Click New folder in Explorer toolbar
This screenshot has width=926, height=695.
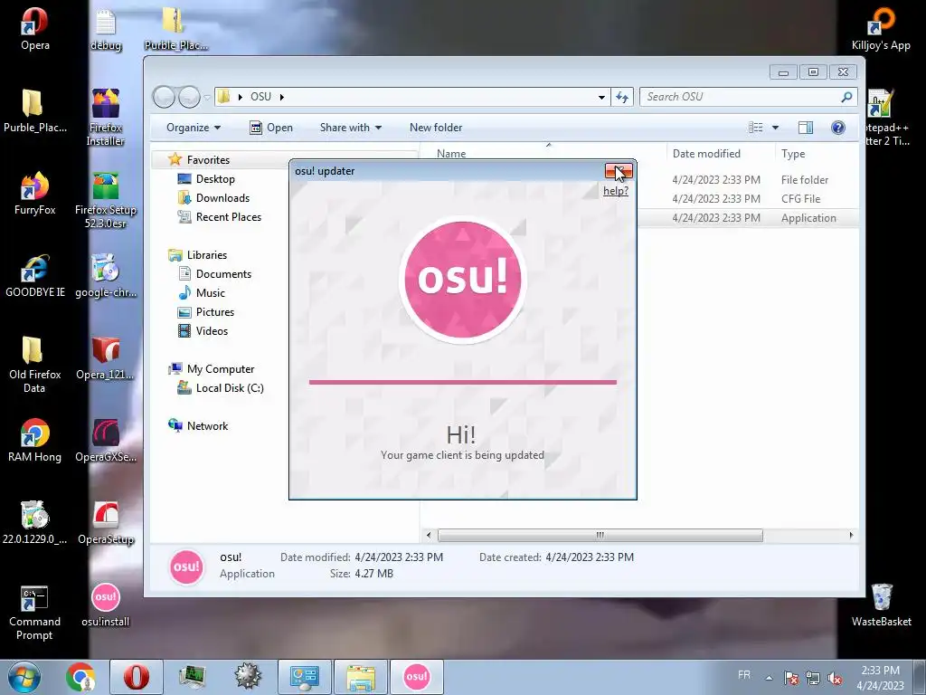click(436, 128)
